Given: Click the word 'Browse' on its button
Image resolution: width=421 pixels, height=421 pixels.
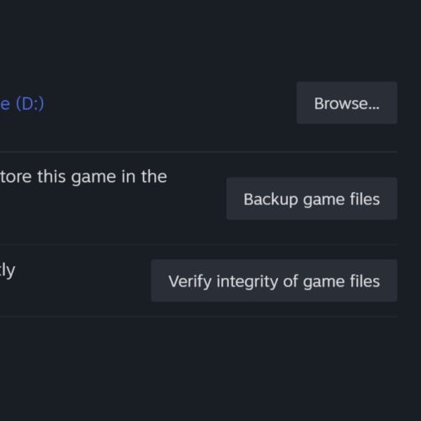Looking at the screenshot, I should [341, 104].
